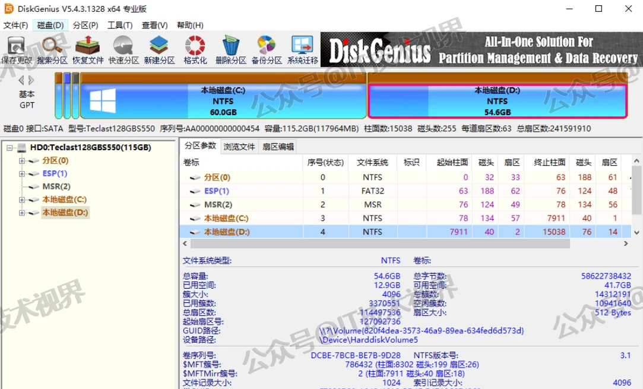The height and width of the screenshot is (389, 643).
Task: Click drive icon of ESP(1) table row
Action: 195,191
